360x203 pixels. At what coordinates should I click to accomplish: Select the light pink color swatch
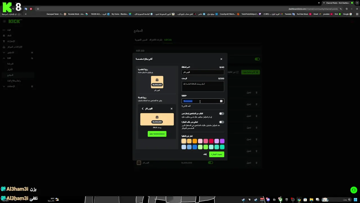200,141
